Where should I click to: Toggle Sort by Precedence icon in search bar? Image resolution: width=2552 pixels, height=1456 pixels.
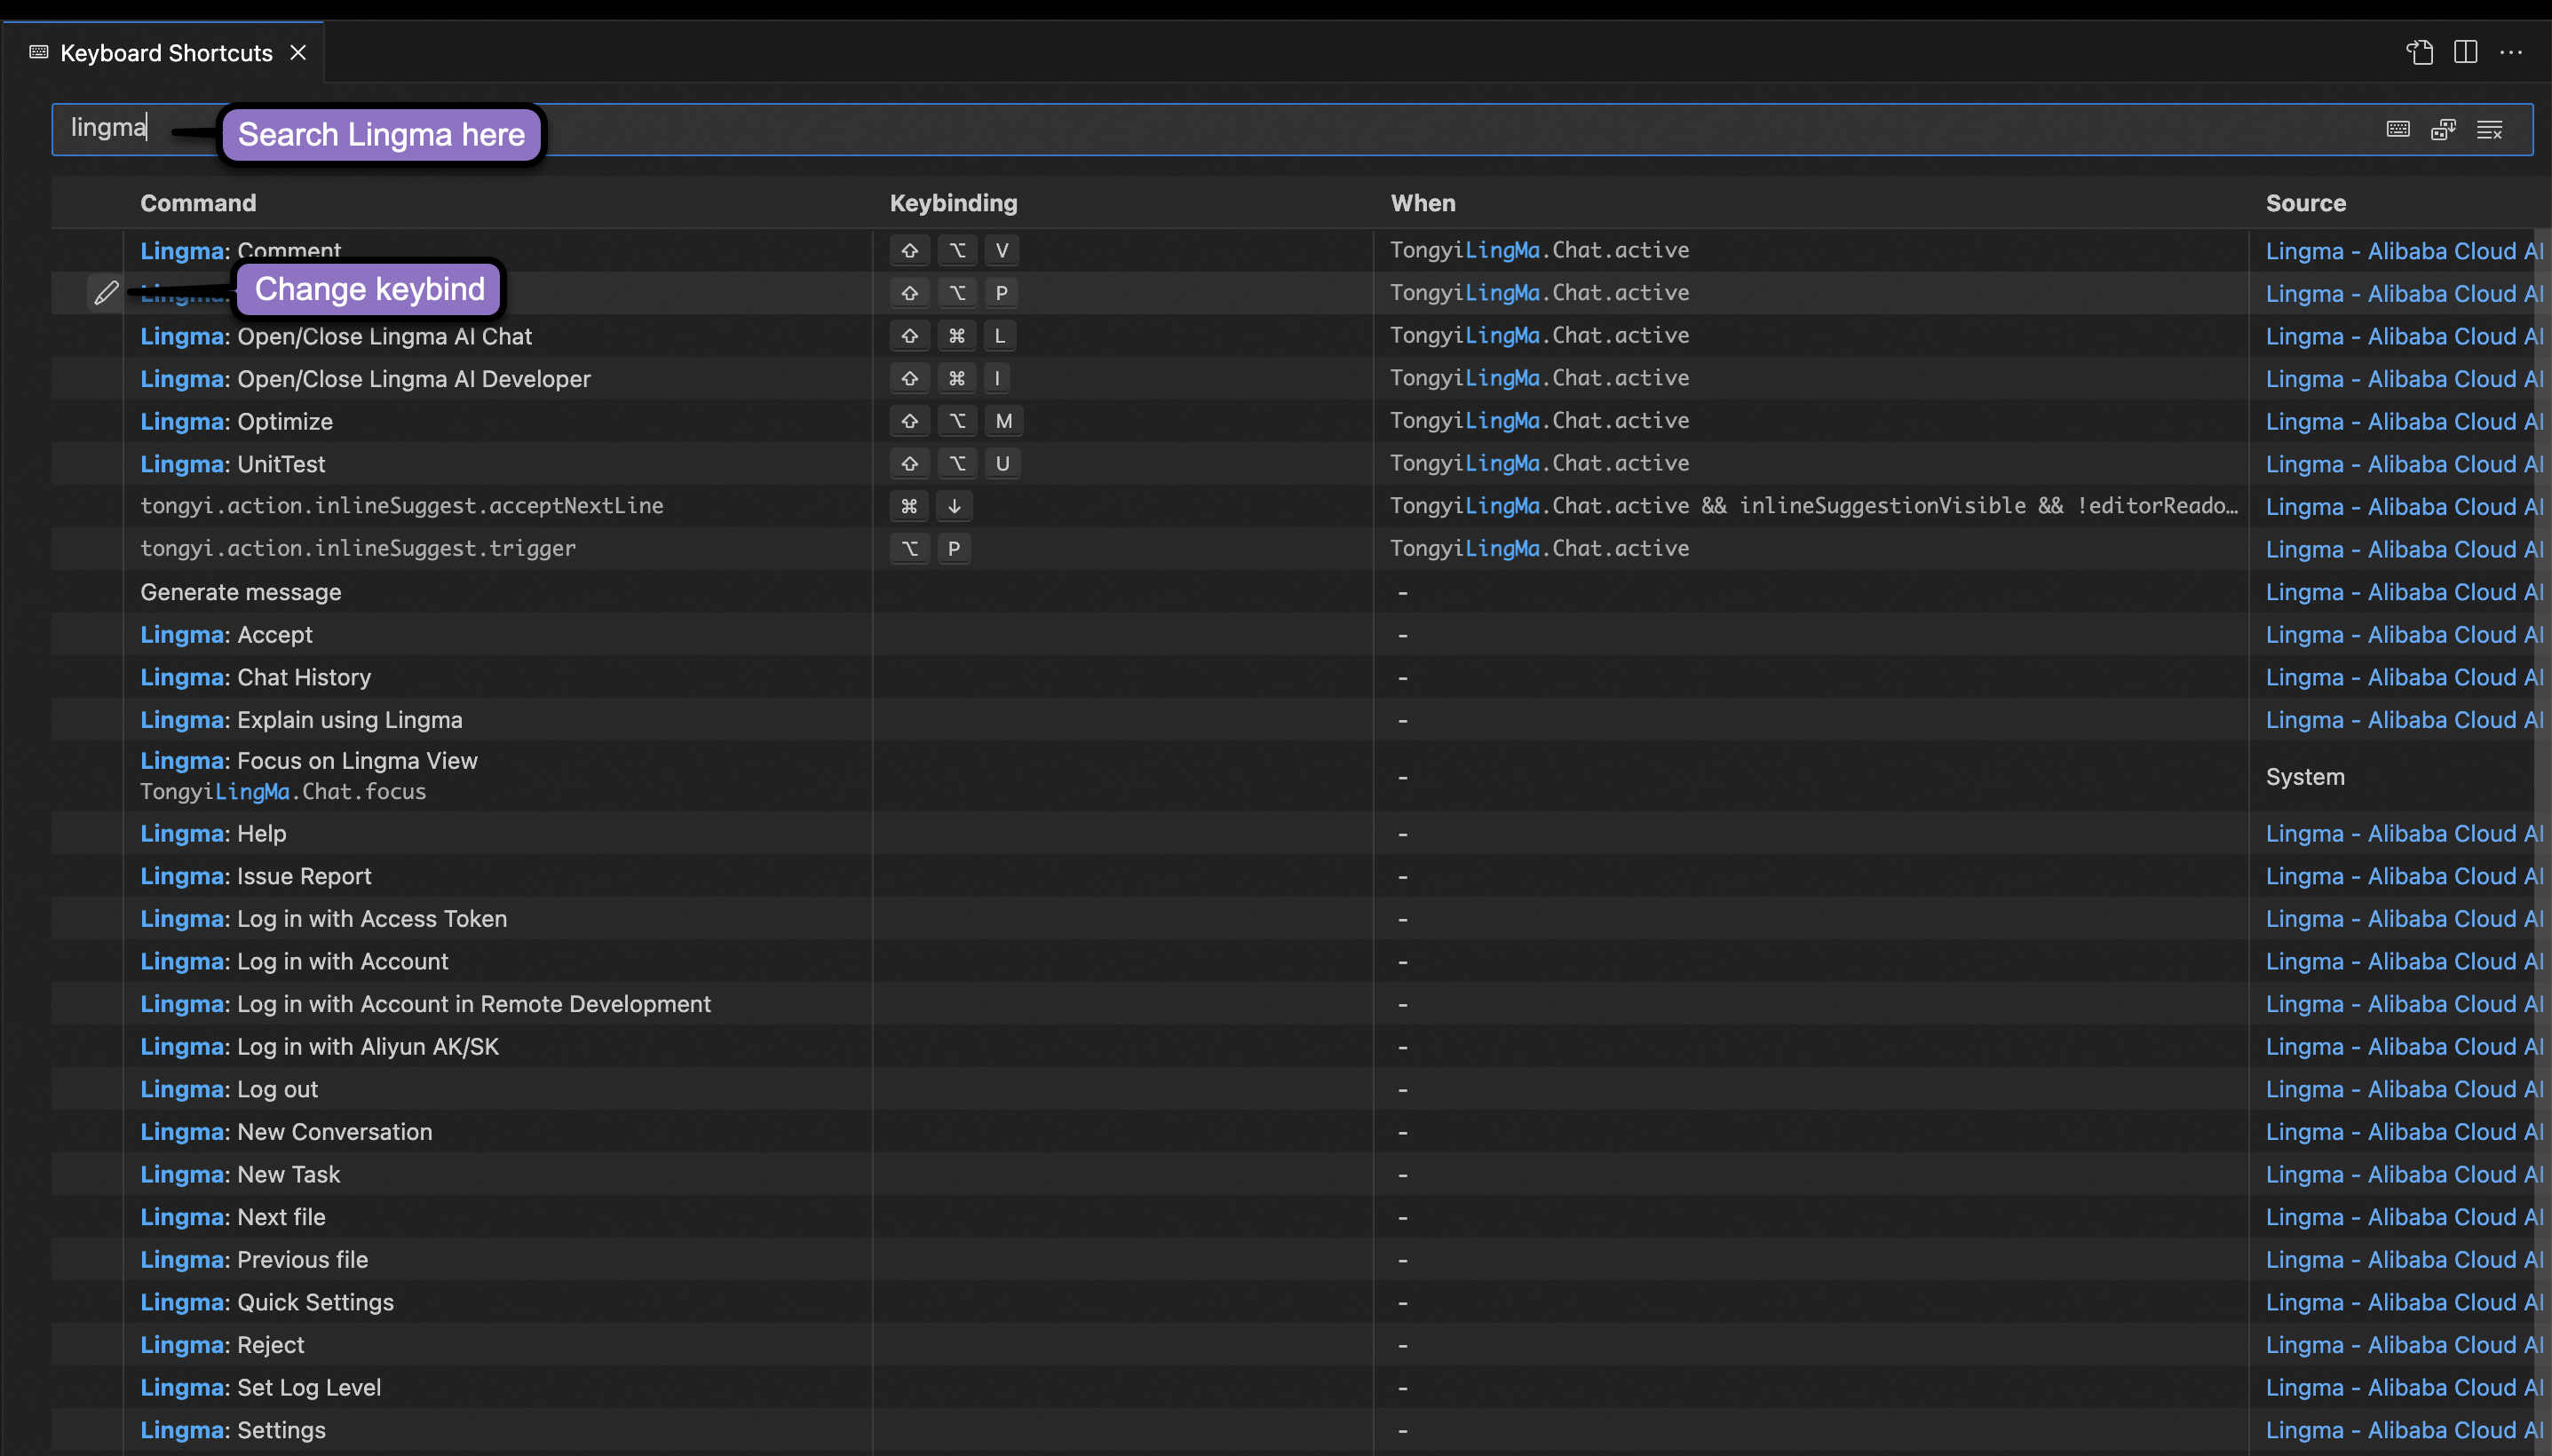(2443, 129)
